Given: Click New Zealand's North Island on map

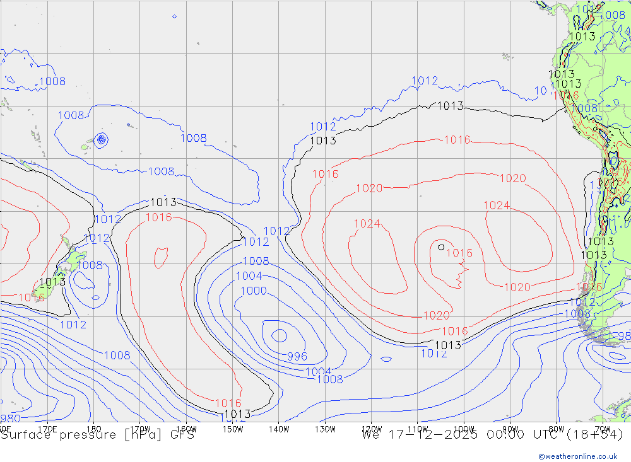Looking at the screenshot, I should [76, 258].
